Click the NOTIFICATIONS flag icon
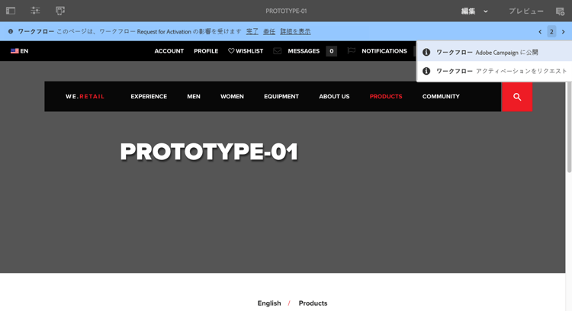Screen dimensions: 572x311 (352, 50)
